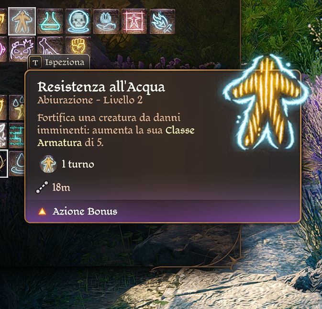The image size is (322, 309).
Task: Select the highlighted golden figure spell icon
Action: pos(22,21)
